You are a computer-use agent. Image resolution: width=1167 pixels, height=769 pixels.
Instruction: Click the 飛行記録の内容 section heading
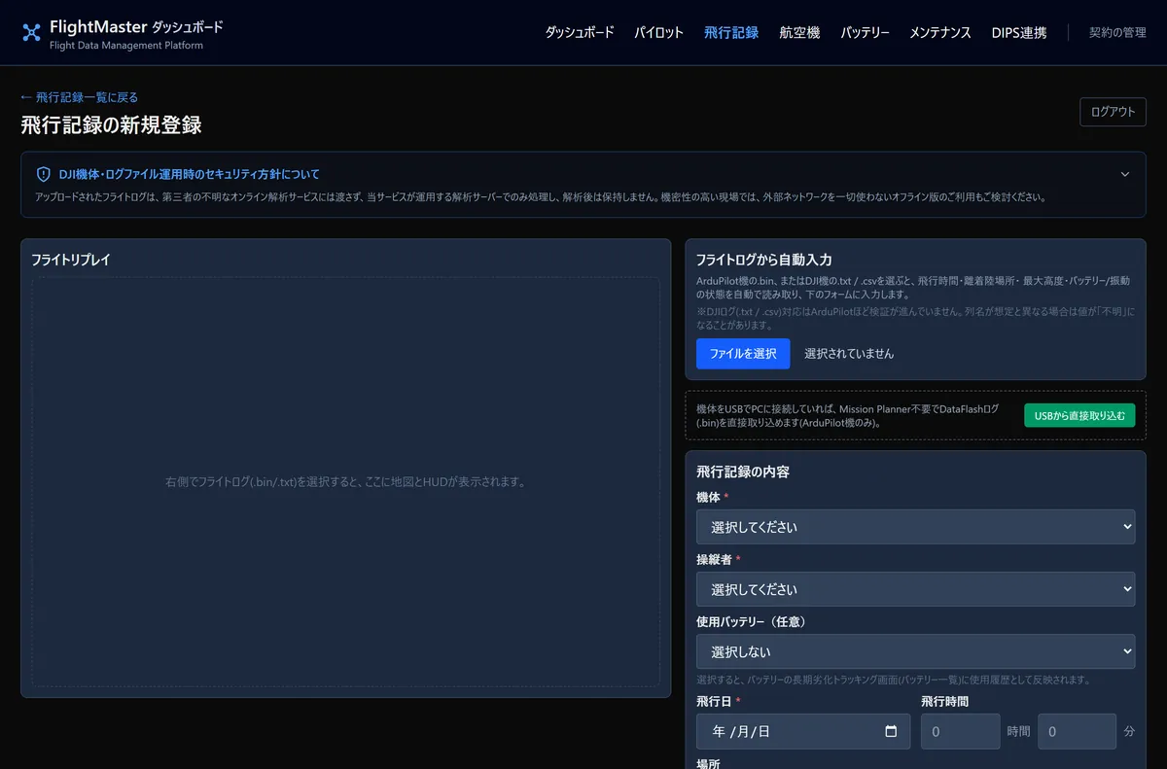point(743,472)
